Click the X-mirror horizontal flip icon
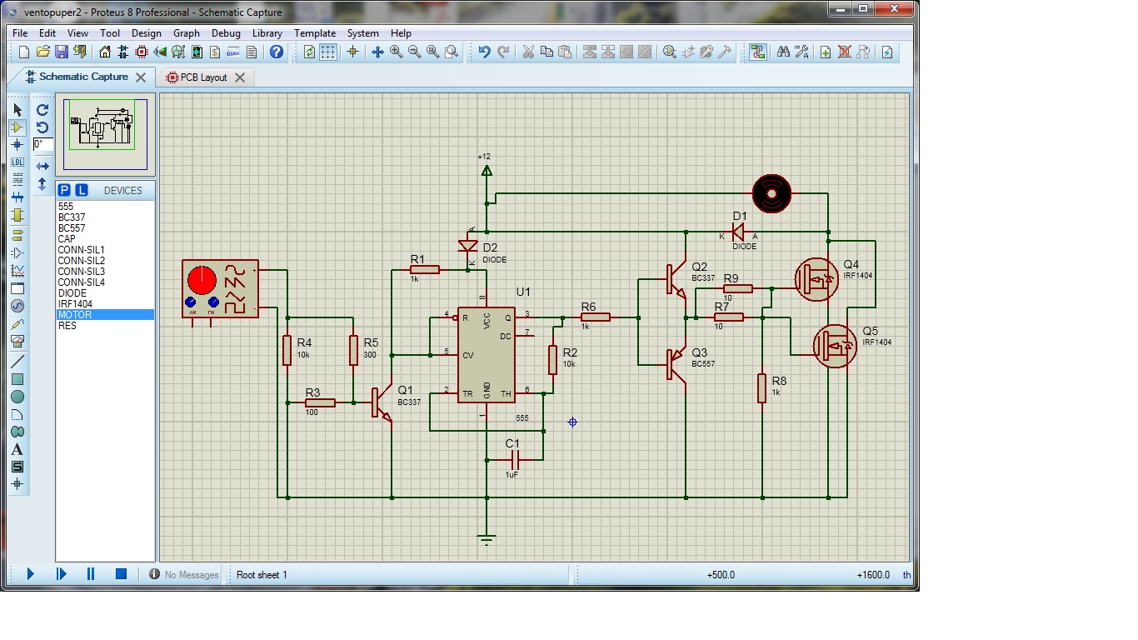Screen dimensions: 1138x640 click(42, 167)
